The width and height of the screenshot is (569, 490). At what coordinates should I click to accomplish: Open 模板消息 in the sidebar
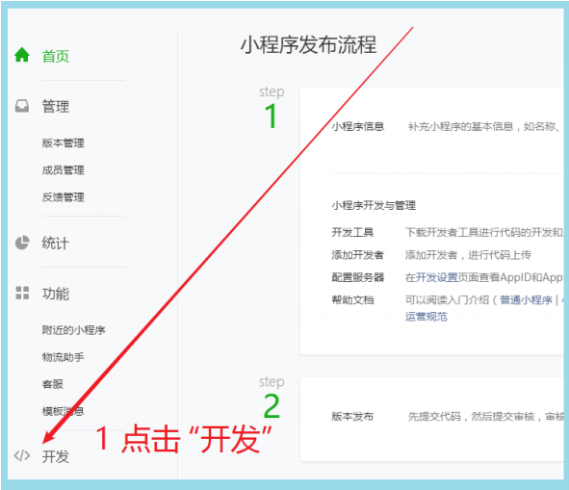click(x=64, y=411)
